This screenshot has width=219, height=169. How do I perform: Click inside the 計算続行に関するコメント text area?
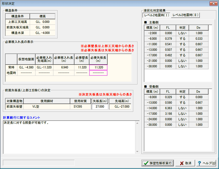point(69,137)
